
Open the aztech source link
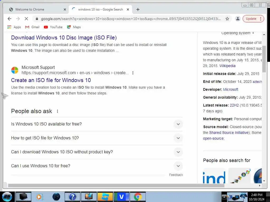257,82
